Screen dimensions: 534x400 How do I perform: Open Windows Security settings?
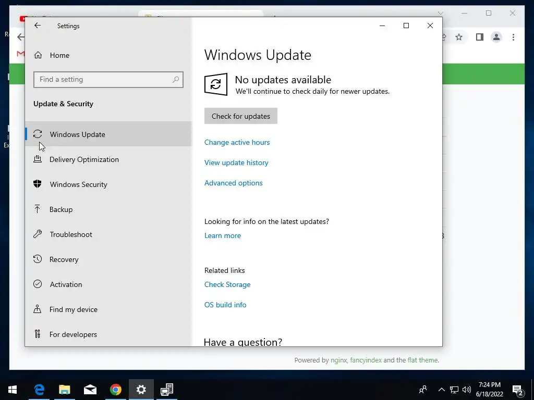(x=108, y=184)
